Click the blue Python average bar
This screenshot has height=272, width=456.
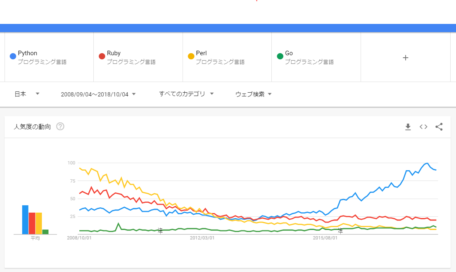pyautogui.click(x=25, y=219)
